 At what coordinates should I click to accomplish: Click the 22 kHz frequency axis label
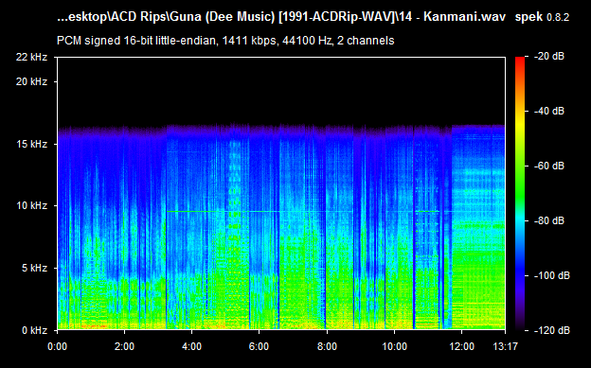31,58
